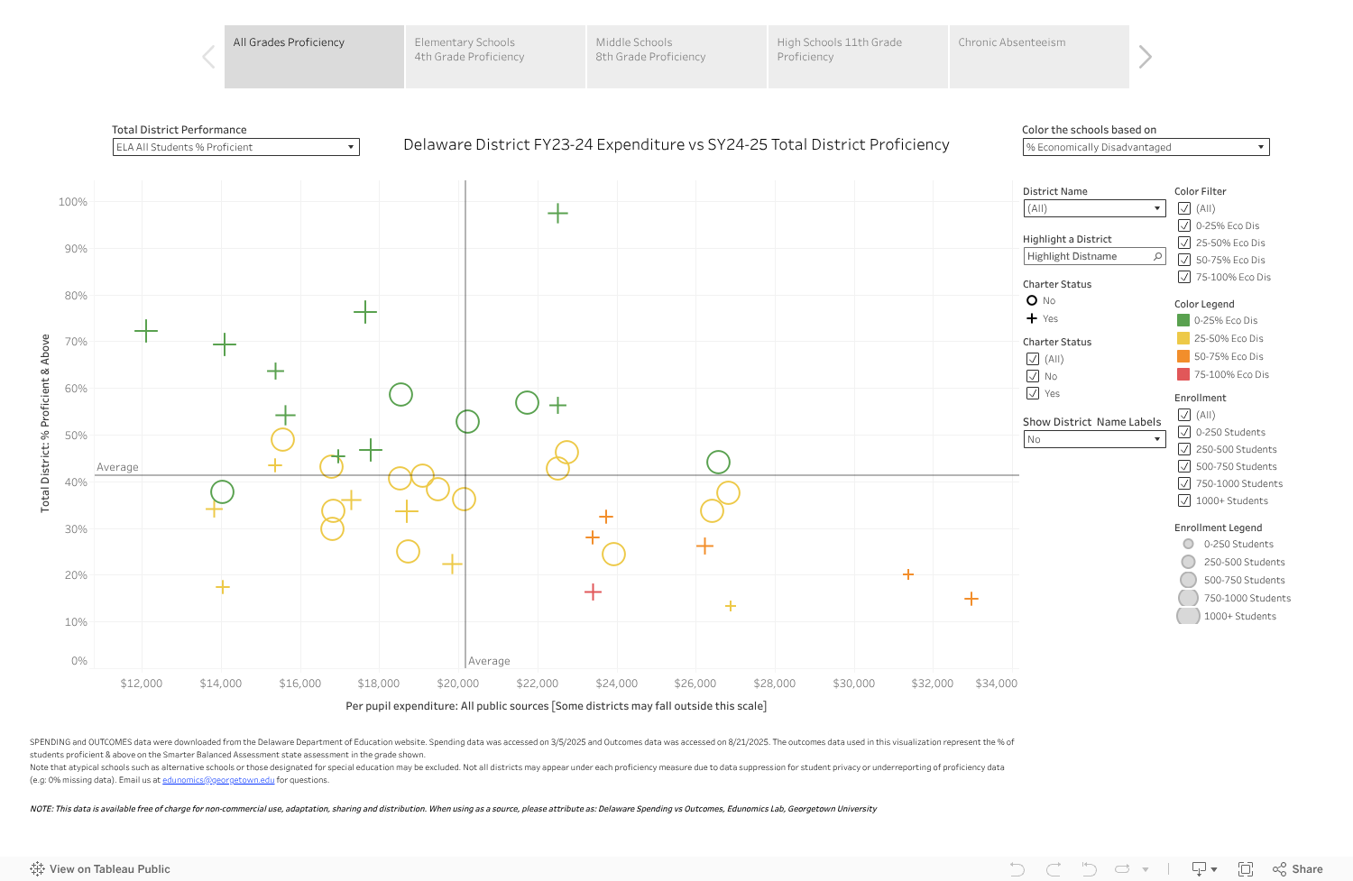The width and height of the screenshot is (1353, 881).
Task: Switch to the Chronic Absenteeism tab
Action: coord(1037,56)
